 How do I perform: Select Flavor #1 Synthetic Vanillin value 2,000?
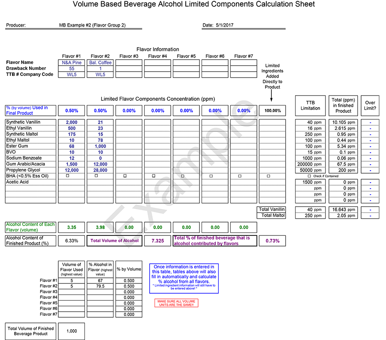click(72, 122)
